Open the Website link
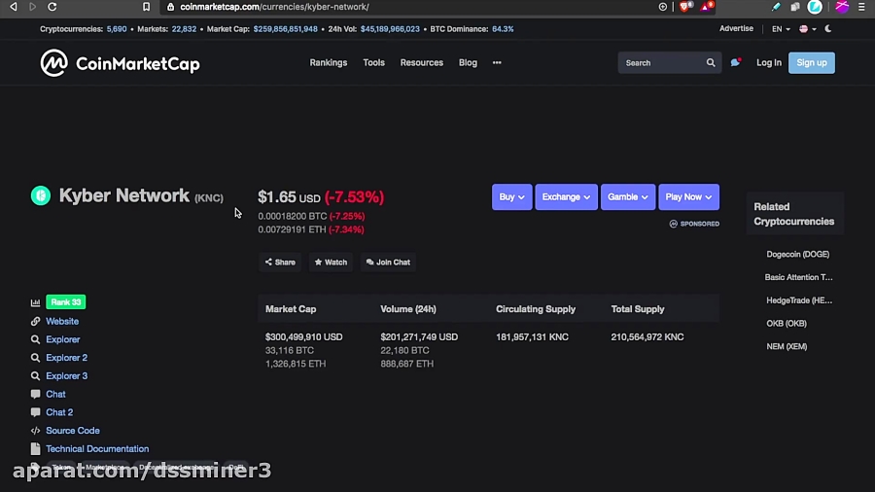Screen dimensions: 875x492 [x=62, y=321]
